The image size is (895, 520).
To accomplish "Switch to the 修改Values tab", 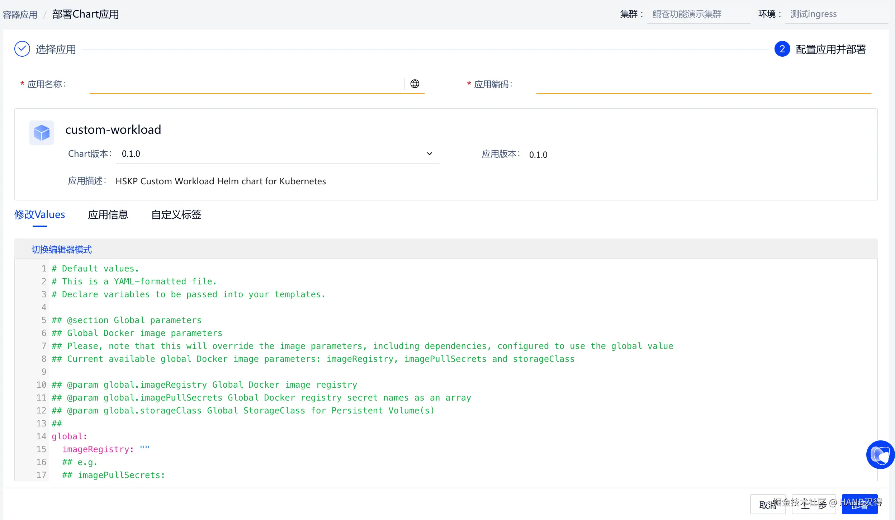I will [x=40, y=214].
